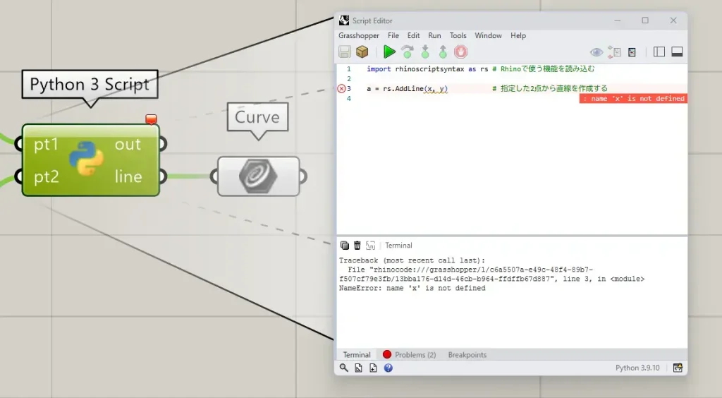This screenshot has width=722, height=398.
Task: Click the magnifier search icon in status bar
Action: pyautogui.click(x=344, y=368)
